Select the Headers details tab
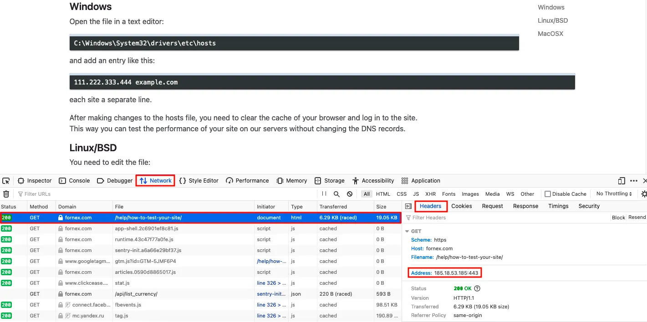Screen dimensions: 647x322 (x=431, y=206)
